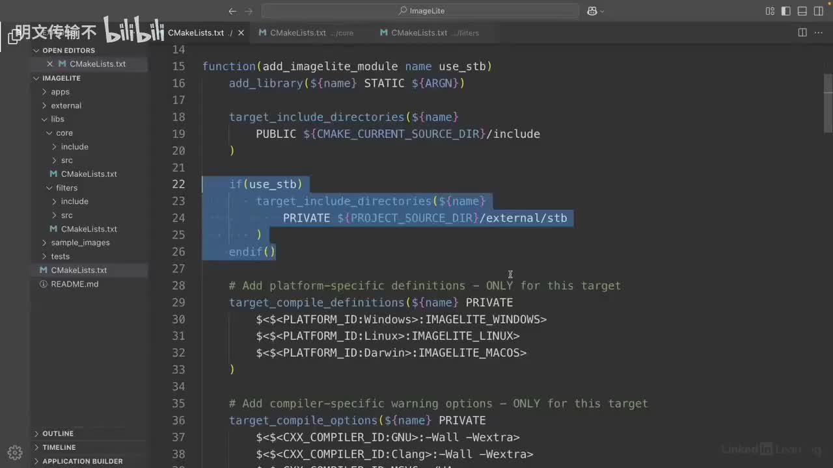The image size is (833, 468).
Task: Click IMAGELITE_LINUX on line 31
Action: [x=462, y=336]
